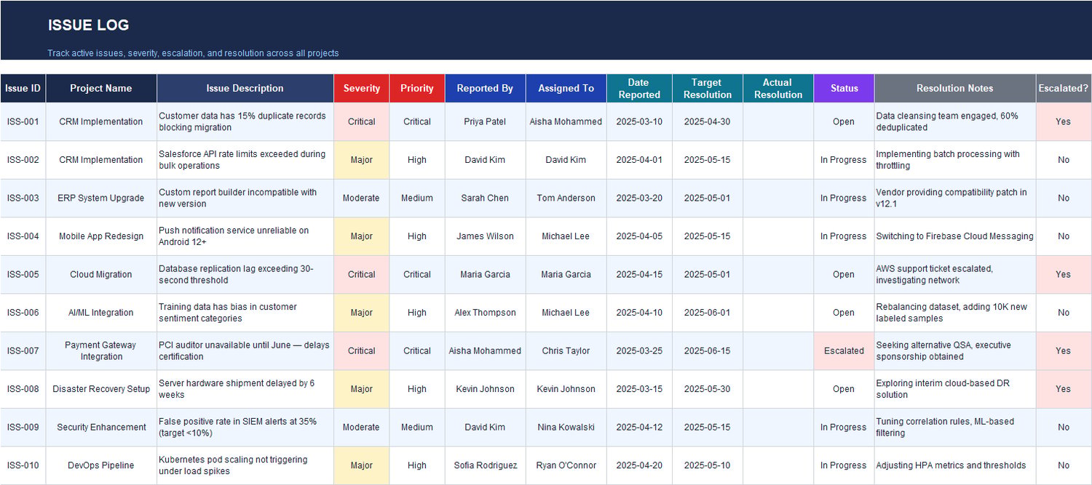
Task: Click the Salesforce API rate limits description
Action: click(245, 160)
